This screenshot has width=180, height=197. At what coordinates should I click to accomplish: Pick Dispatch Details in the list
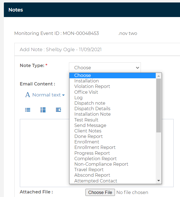(112, 109)
